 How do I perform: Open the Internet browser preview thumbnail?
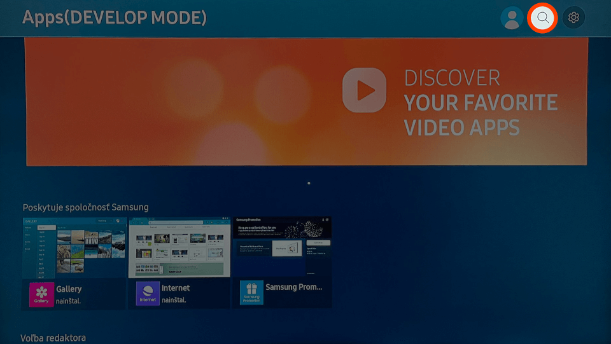pyautogui.click(x=179, y=247)
